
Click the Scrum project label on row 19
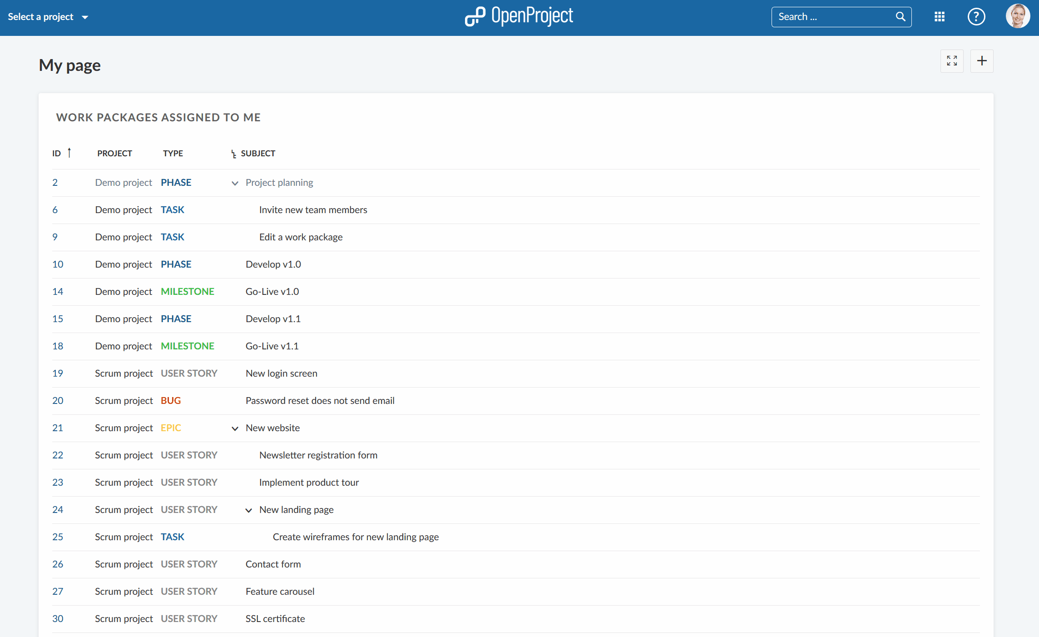[123, 373]
